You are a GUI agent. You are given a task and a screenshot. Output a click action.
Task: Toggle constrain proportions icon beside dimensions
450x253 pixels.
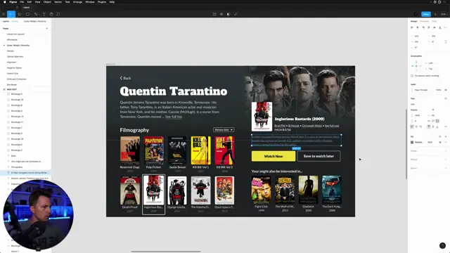coord(446,42)
